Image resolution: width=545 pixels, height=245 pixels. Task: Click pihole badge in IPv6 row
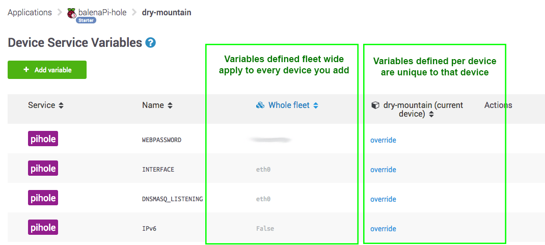[x=43, y=228]
